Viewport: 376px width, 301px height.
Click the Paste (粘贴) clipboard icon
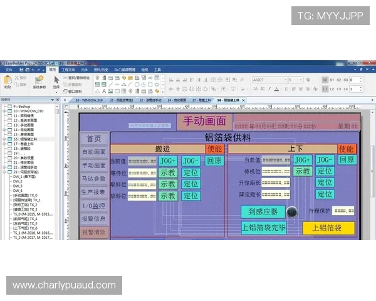[x=8, y=80]
